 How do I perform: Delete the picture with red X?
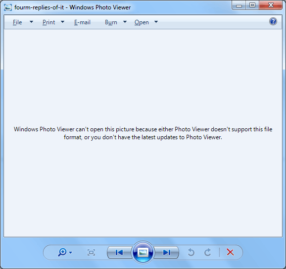230,252
